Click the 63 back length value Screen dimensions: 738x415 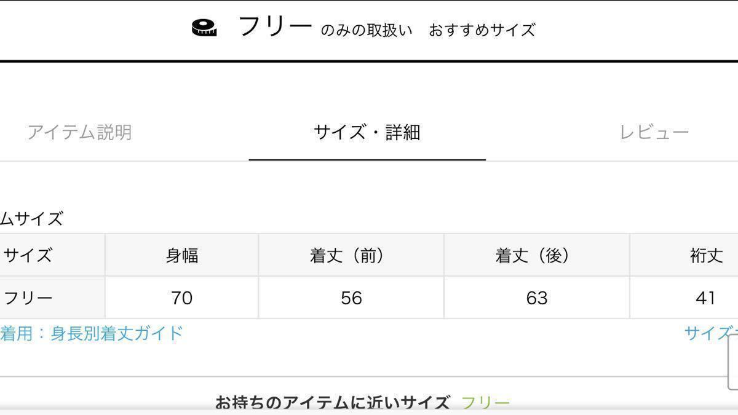(x=537, y=298)
